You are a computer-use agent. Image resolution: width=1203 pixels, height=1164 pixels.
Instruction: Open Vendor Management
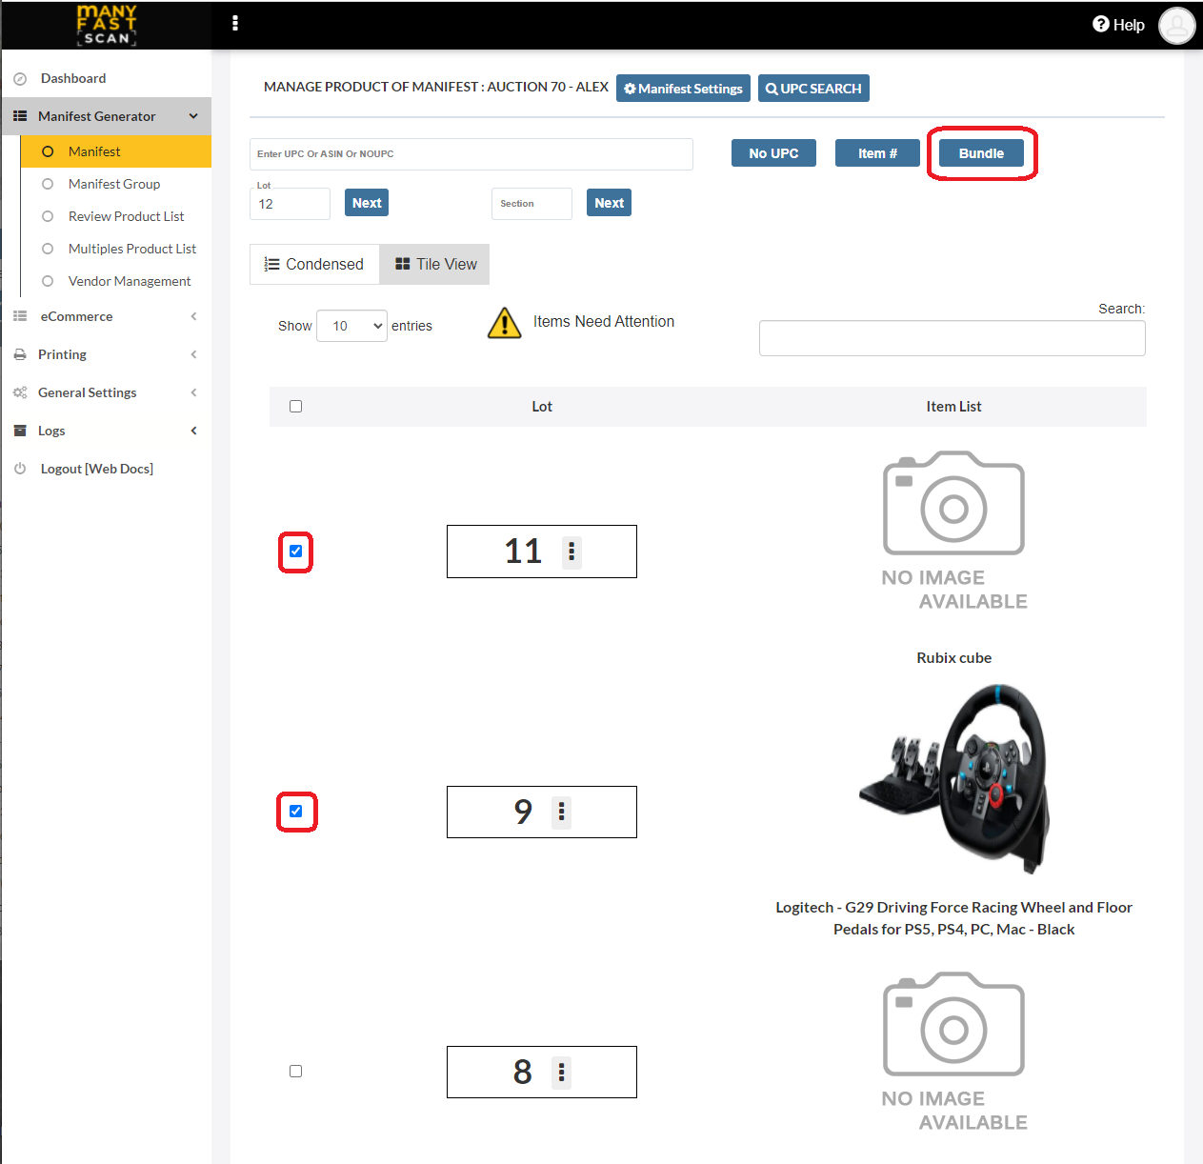[130, 281]
